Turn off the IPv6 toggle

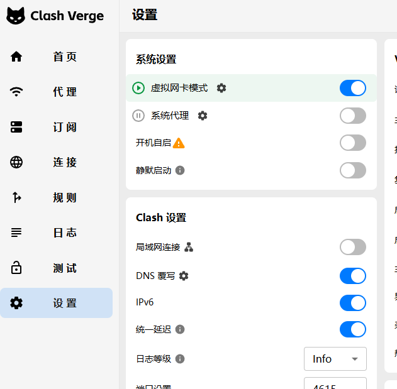[352, 303]
